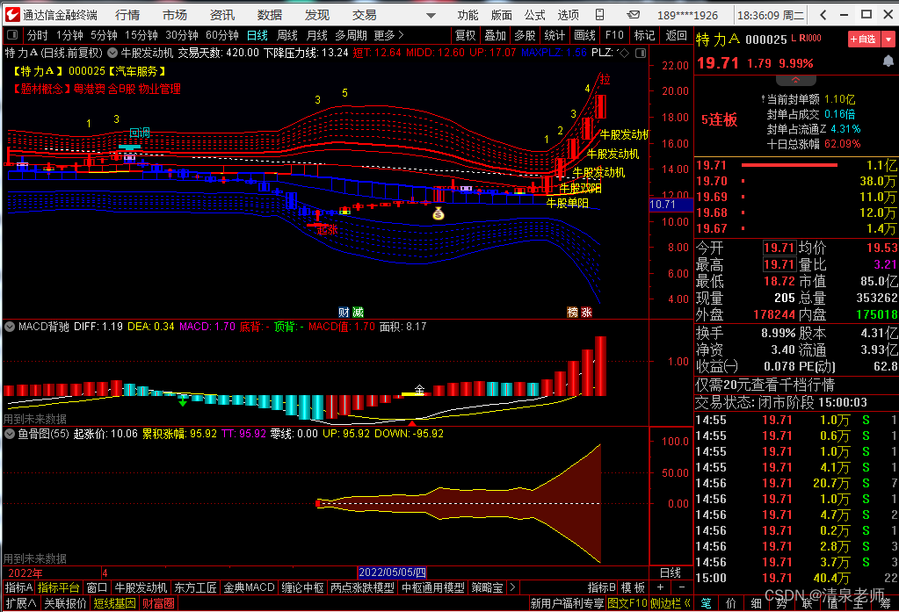The image size is (899, 612).
Task: Toggle the 指标B selector
Action: click(601, 587)
